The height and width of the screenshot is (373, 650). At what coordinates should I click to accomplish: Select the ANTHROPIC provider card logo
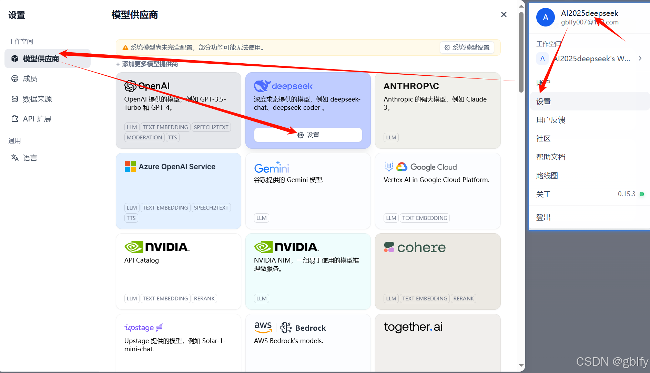click(412, 86)
